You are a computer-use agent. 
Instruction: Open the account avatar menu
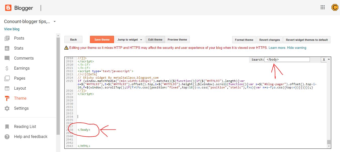pos(335,8)
